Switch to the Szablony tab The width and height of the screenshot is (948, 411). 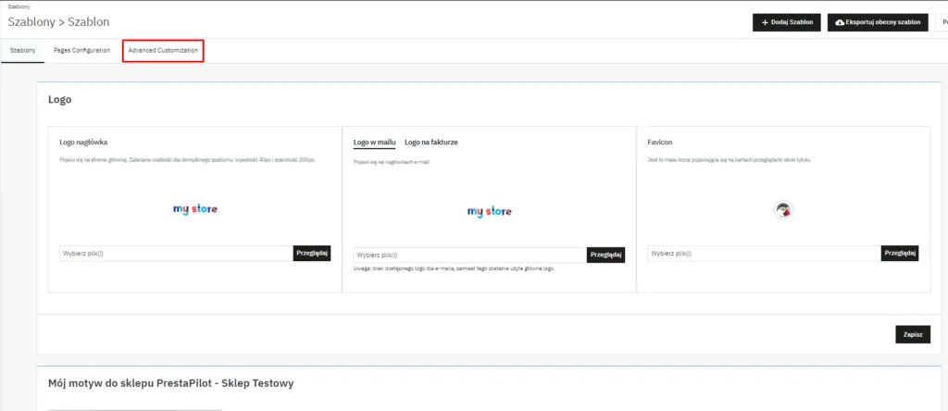tap(22, 50)
